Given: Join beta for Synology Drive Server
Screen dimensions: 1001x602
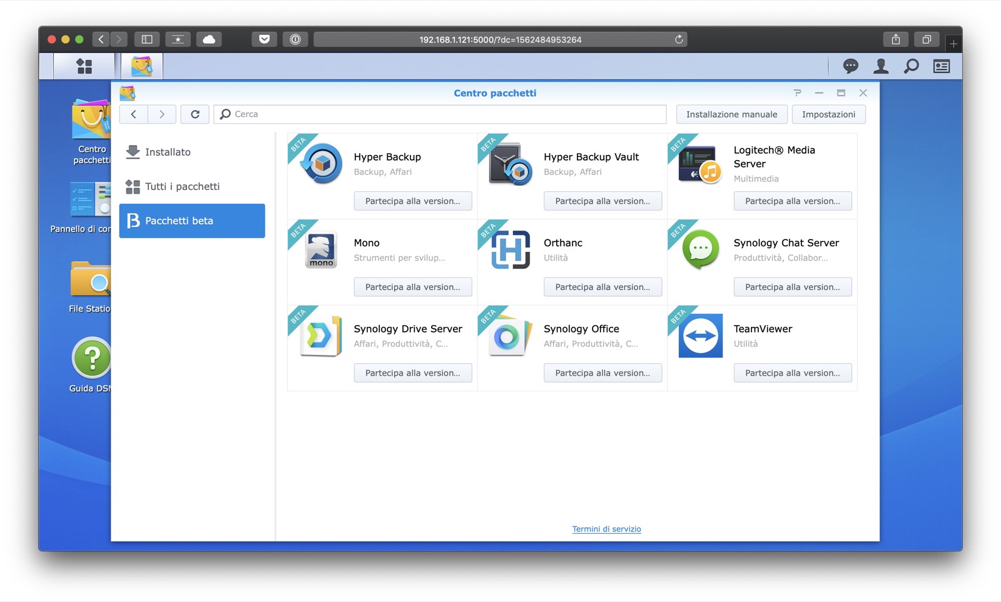Looking at the screenshot, I should click(x=412, y=373).
